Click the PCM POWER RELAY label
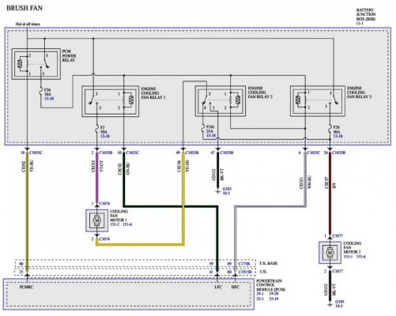The image size is (396, 316). pyautogui.click(x=69, y=55)
